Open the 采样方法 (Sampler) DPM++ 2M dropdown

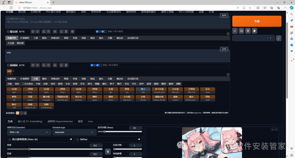point(29,132)
